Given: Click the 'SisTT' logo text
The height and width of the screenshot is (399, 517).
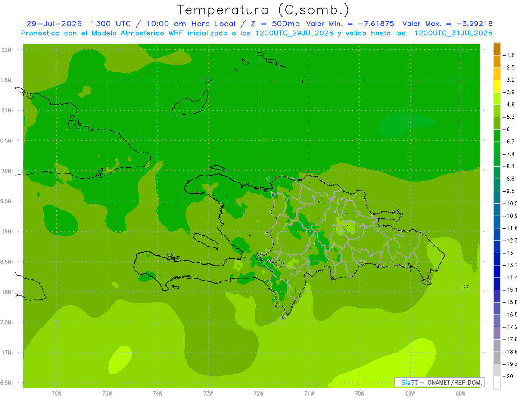Looking at the screenshot, I should click(409, 382).
